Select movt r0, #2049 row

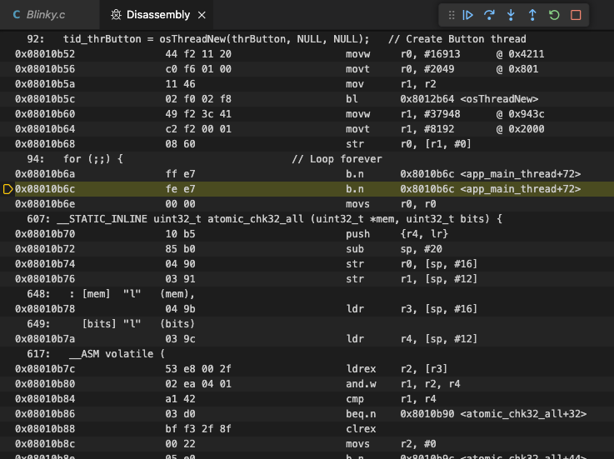pos(307,69)
